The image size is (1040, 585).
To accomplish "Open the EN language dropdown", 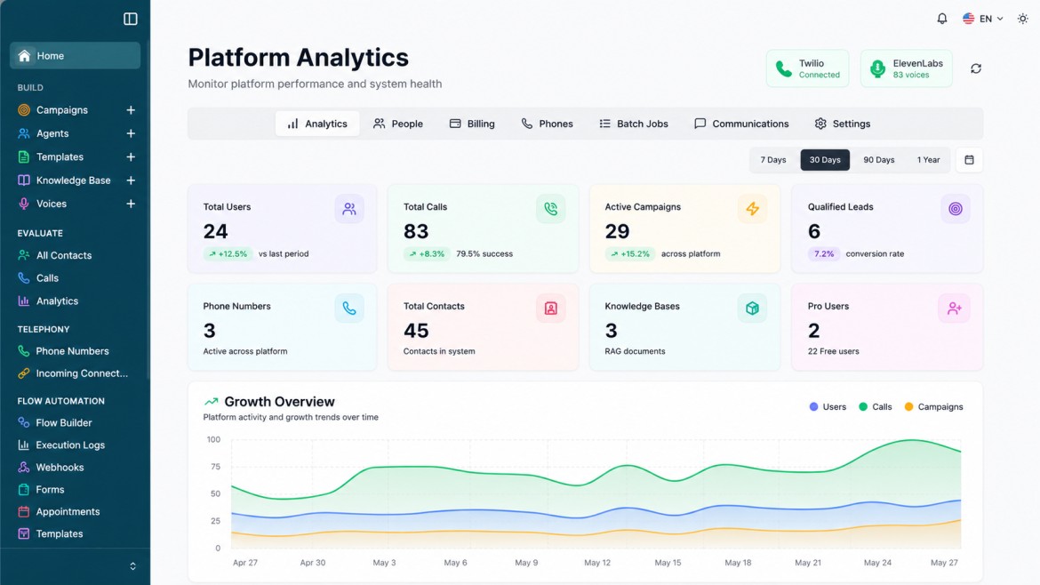I will click(x=983, y=19).
